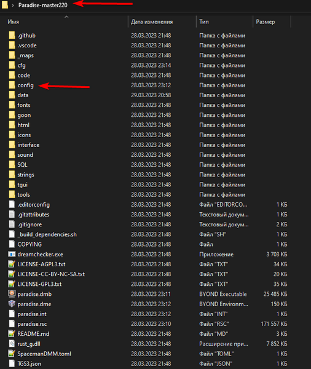Select the LICENSE-AGPL3.txt file icon
Viewport: 311px width, 369px height.
click(12, 264)
